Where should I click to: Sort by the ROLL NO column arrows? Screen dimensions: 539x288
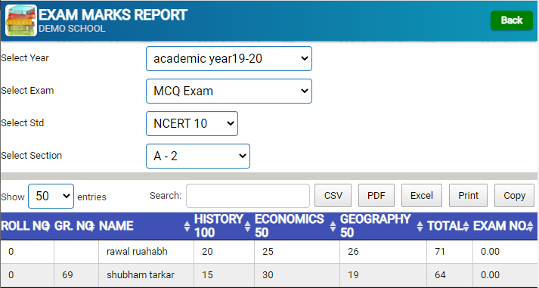tap(47, 226)
